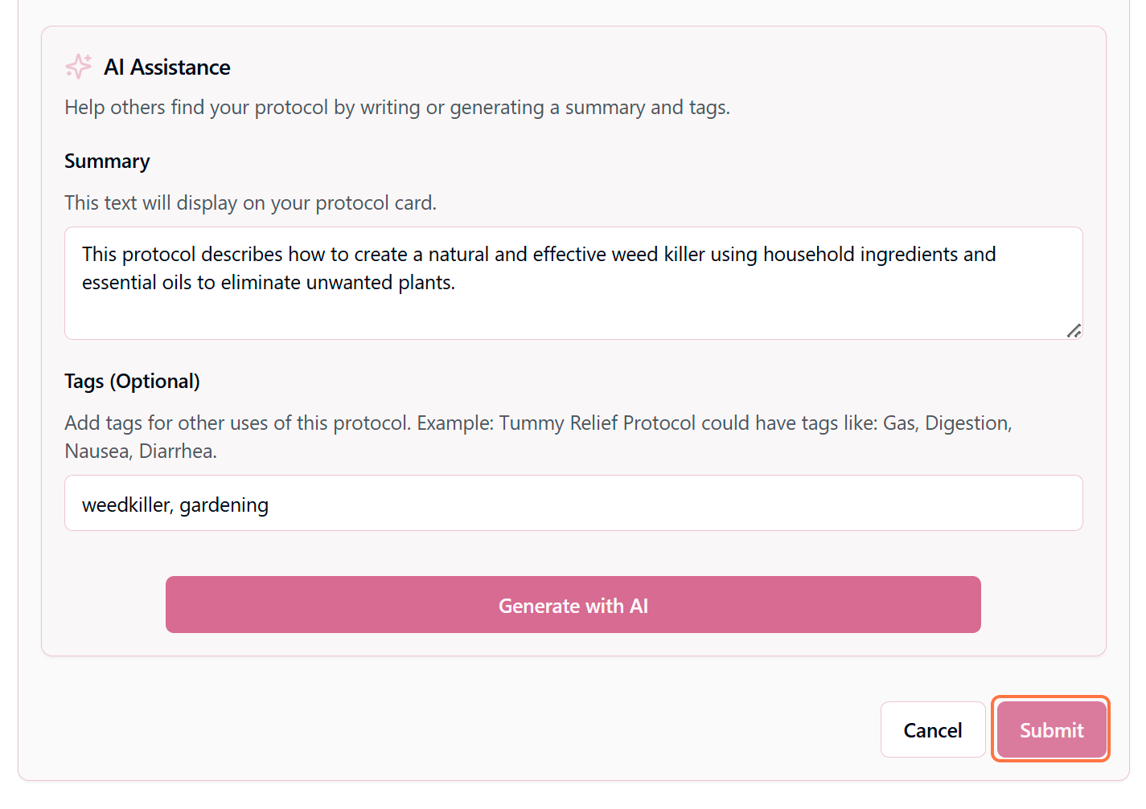
Task: Click "essential oils" in the summary text
Action: [137, 283]
